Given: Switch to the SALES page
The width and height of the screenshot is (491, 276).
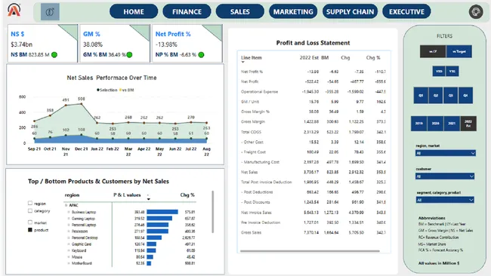Looking at the screenshot, I should (x=240, y=12).
